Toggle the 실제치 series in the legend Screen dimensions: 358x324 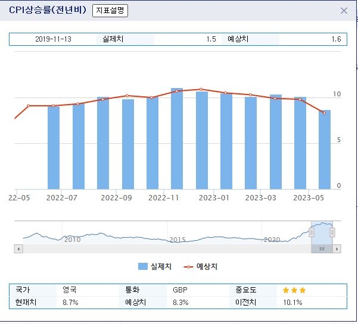(x=155, y=266)
